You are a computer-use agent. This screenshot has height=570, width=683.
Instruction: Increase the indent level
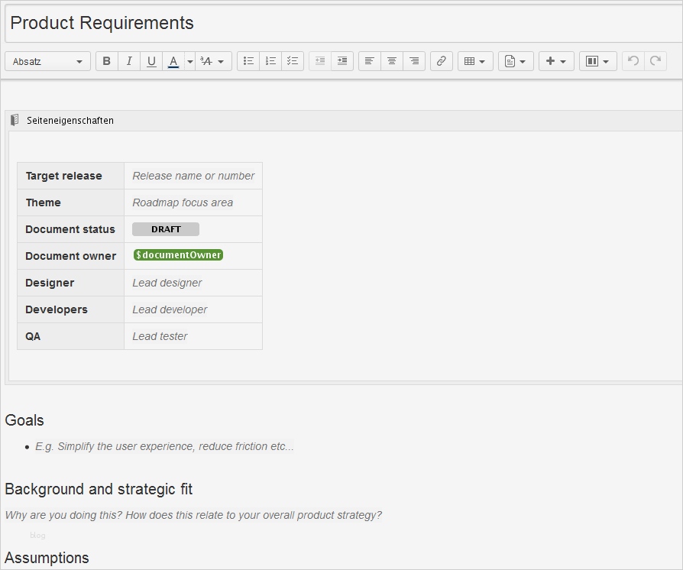click(342, 61)
